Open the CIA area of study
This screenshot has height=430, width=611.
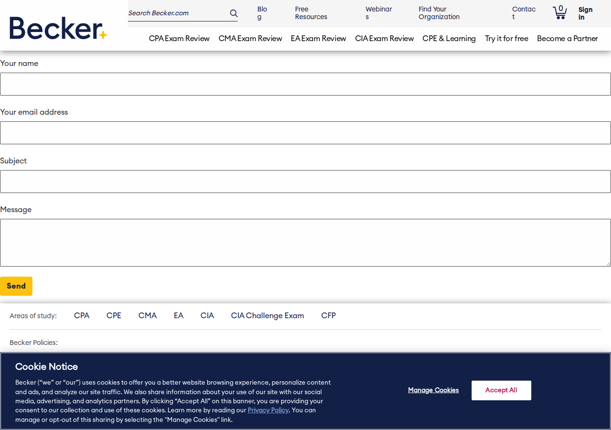207,316
